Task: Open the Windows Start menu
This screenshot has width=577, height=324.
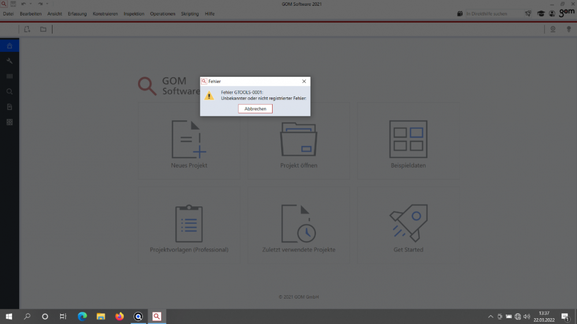Action: click(x=9, y=317)
